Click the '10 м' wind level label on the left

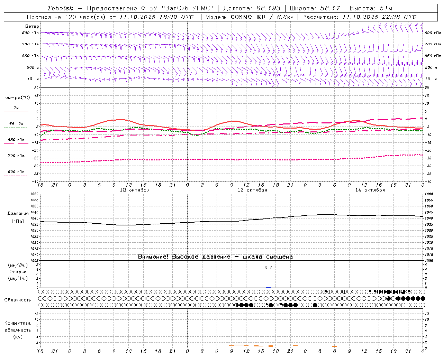[x=33, y=79]
